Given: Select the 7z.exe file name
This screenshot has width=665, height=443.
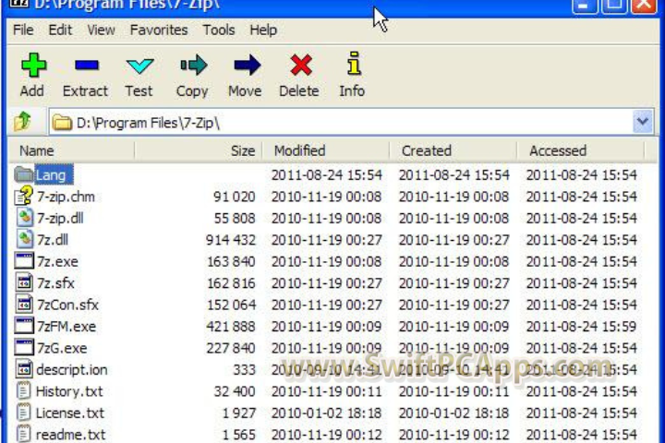Looking at the screenshot, I should click(x=57, y=261).
